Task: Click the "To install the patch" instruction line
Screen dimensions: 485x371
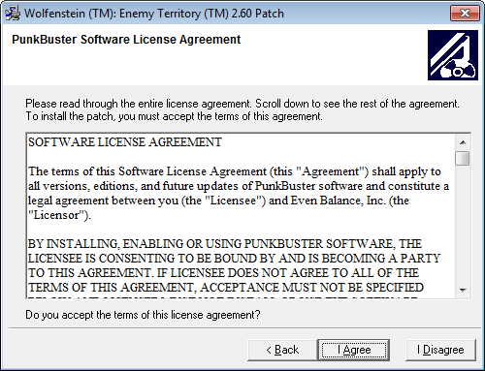Action: 174,116
